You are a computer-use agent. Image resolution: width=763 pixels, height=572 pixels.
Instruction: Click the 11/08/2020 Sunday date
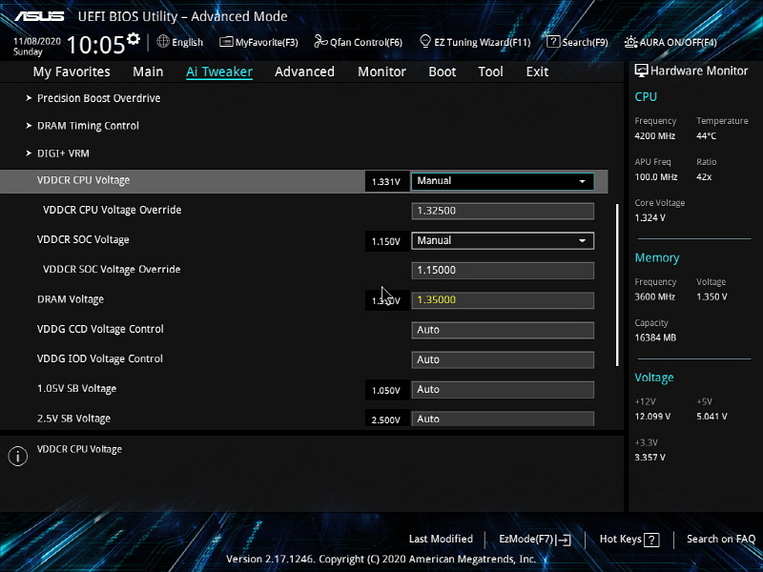pos(37,46)
